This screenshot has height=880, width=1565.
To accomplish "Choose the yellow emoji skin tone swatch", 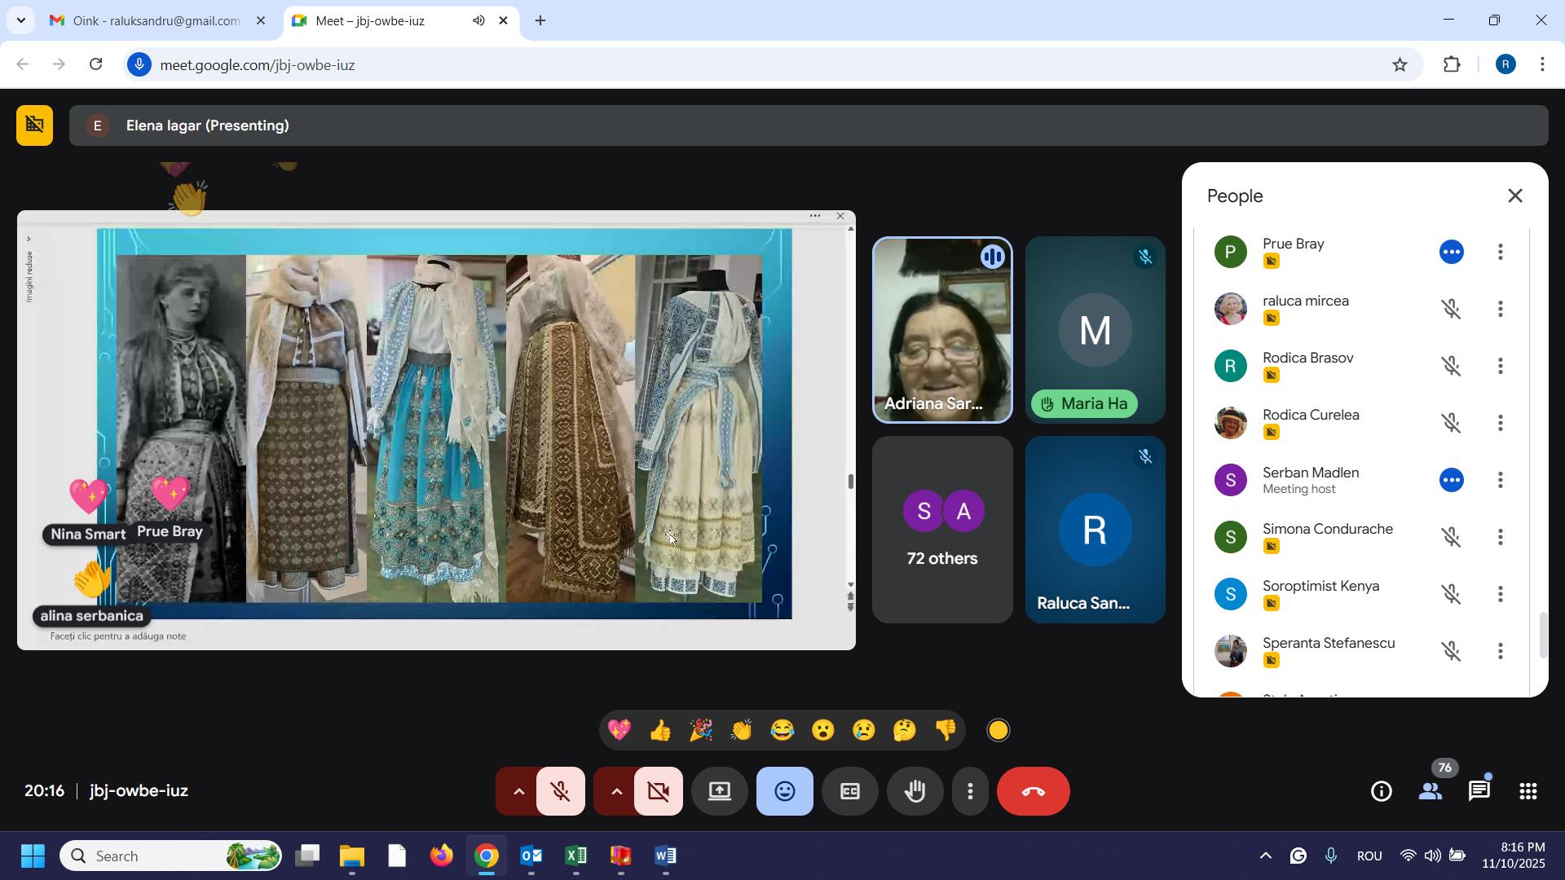I will pyautogui.click(x=999, y=730).
